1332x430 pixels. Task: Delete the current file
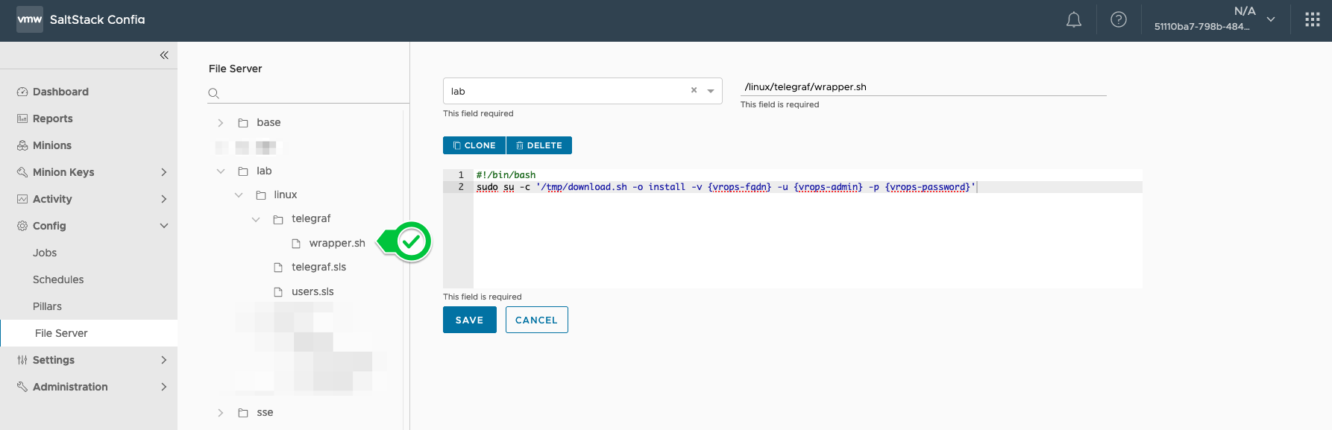539,145
